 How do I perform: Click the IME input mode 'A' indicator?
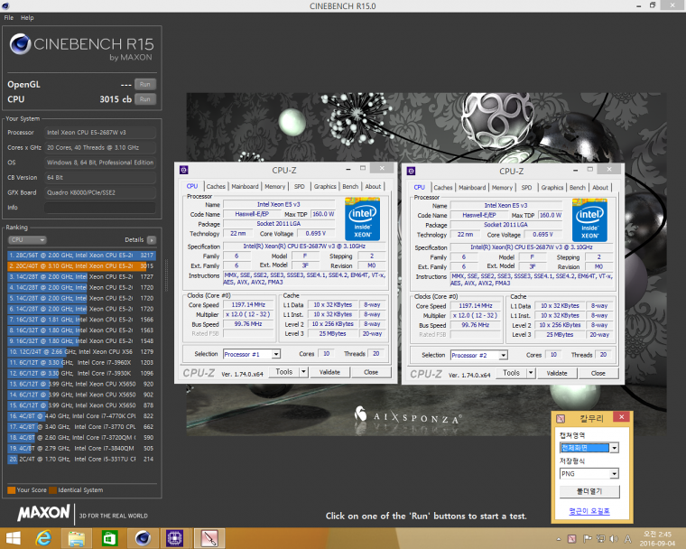coord(628,538)
